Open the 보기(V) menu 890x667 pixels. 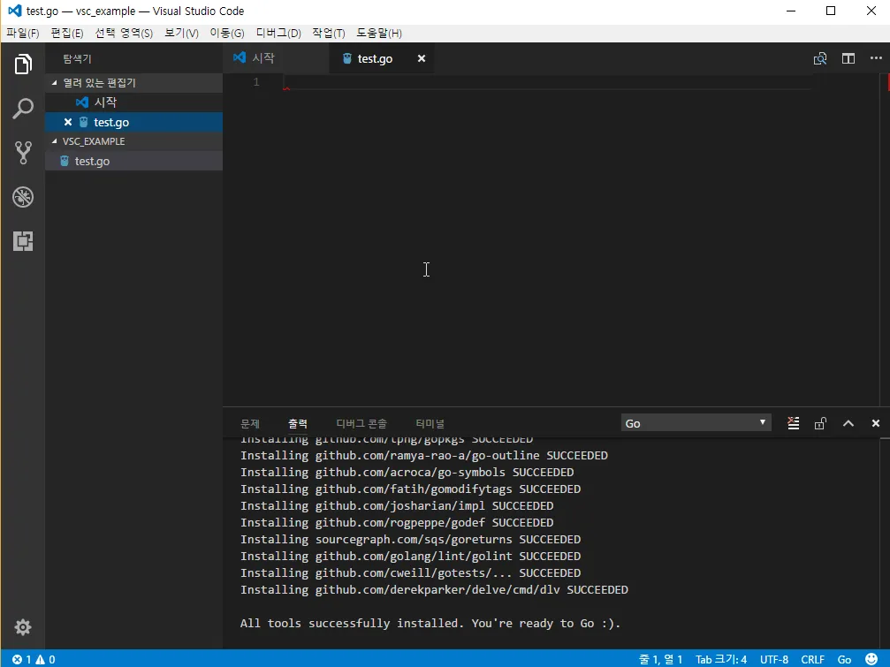(182, 33)
